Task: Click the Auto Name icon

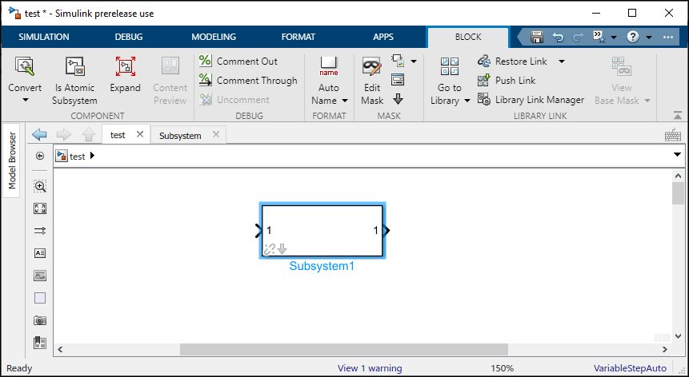Action: pyautogui.click(x=329, y=65)
